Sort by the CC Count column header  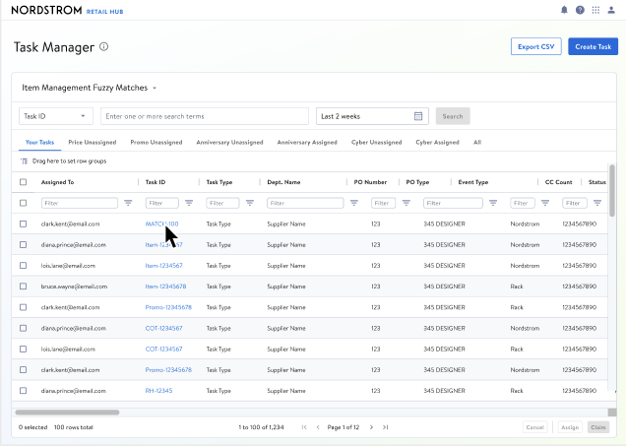[x=558, y=182]
